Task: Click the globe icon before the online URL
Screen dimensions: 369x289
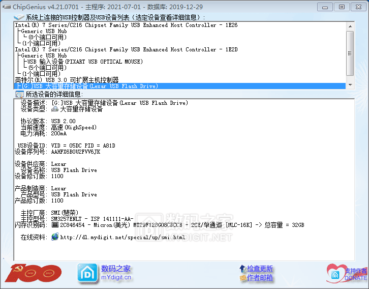Action: tap(55, 237)
